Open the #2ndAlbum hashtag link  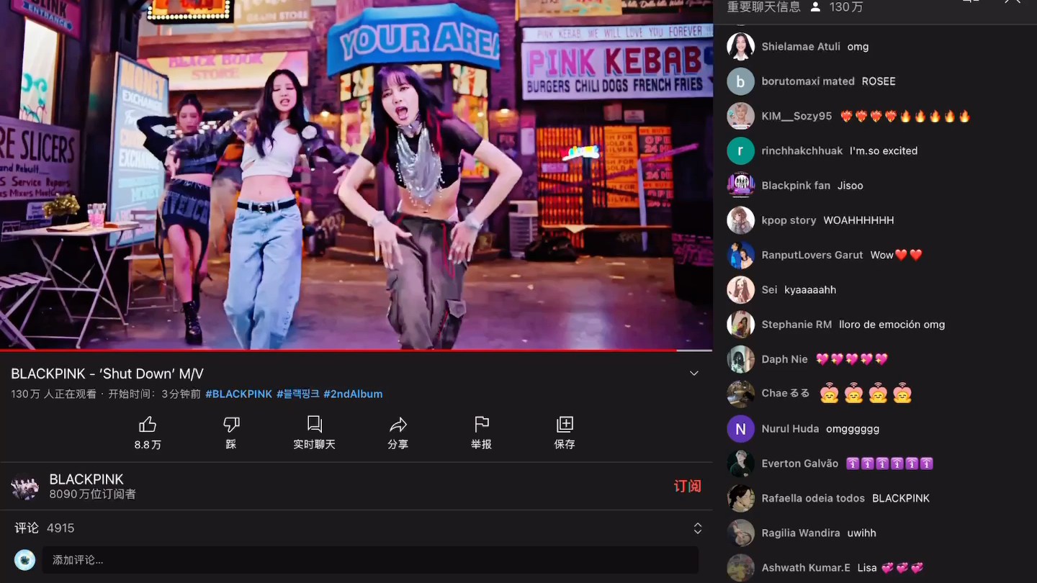[x=353, y=394]
